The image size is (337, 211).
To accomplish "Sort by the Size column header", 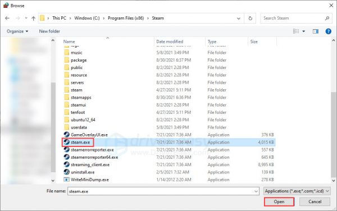I will pos(254,42).
